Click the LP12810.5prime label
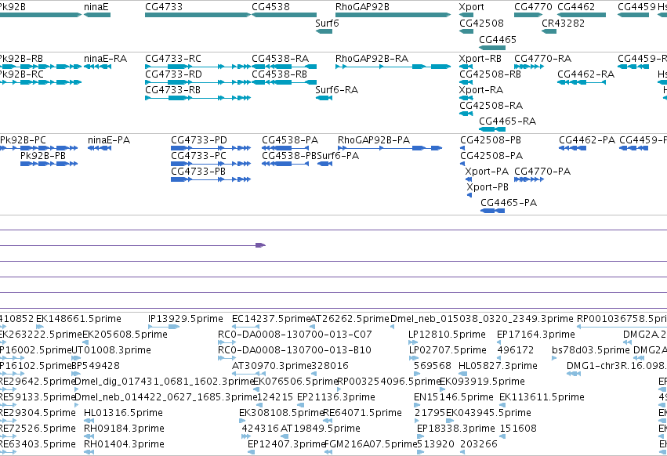Viewport: 667px width, 456px height. tap(447, 335)
